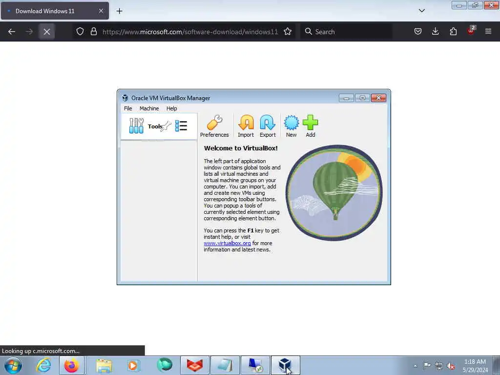The height and width of the screenshot is (375, 500).
Task: Click the taskbar clock showing 1:18 AM
Action: 475,366
